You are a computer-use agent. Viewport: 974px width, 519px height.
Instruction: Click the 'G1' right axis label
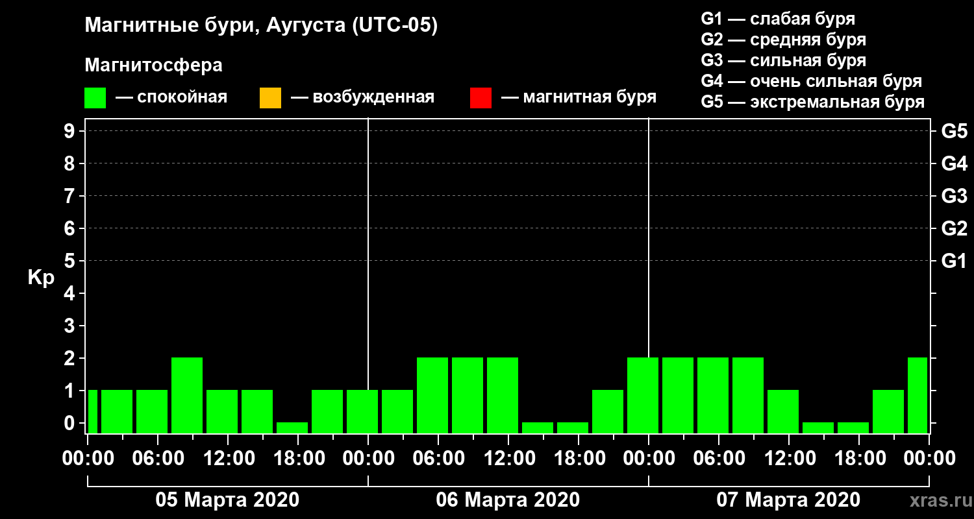click(x=954, y=261)
